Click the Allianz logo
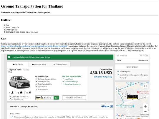This screenshot has height=119, width=159. pos(107,106)
